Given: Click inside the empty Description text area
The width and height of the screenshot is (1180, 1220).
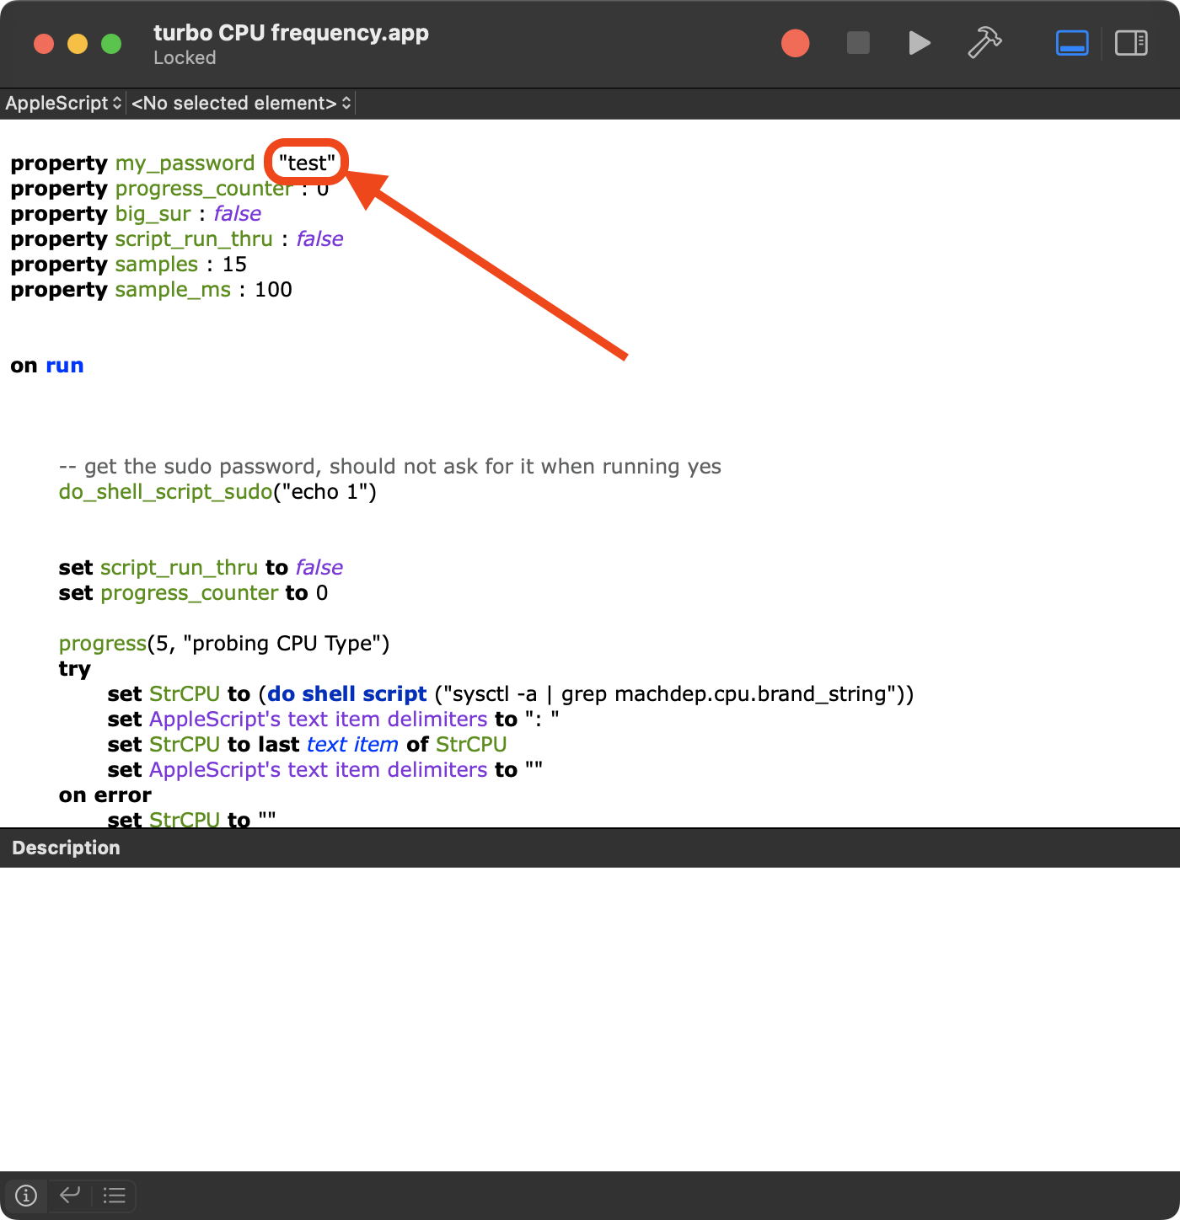Looking at the screenshot, I should point(590,1019).
